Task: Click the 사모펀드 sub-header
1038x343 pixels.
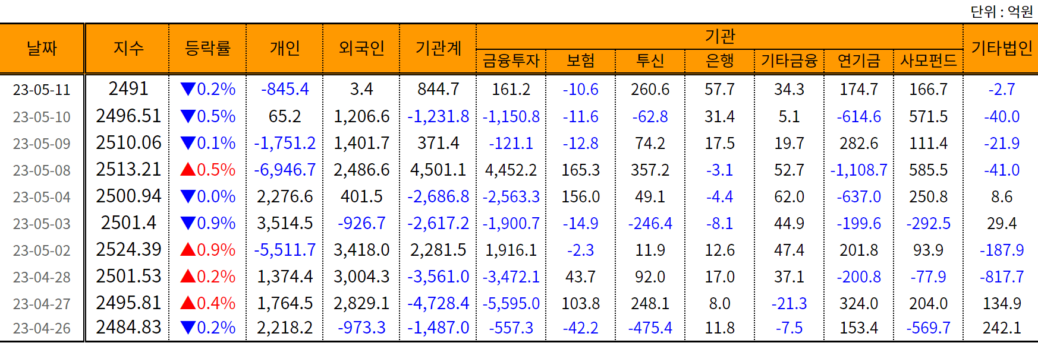Action: click(929, 61)
